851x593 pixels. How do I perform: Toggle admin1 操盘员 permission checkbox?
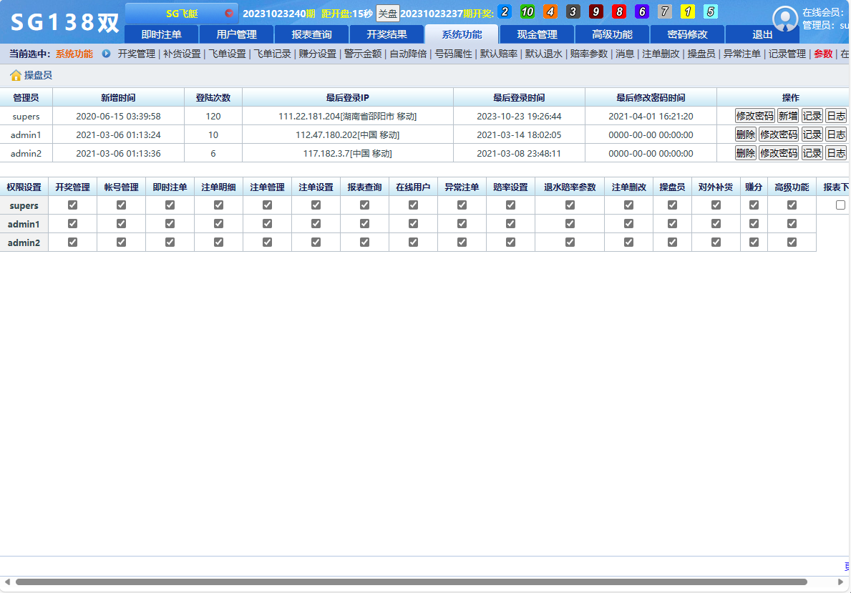(x=673, y=223)
